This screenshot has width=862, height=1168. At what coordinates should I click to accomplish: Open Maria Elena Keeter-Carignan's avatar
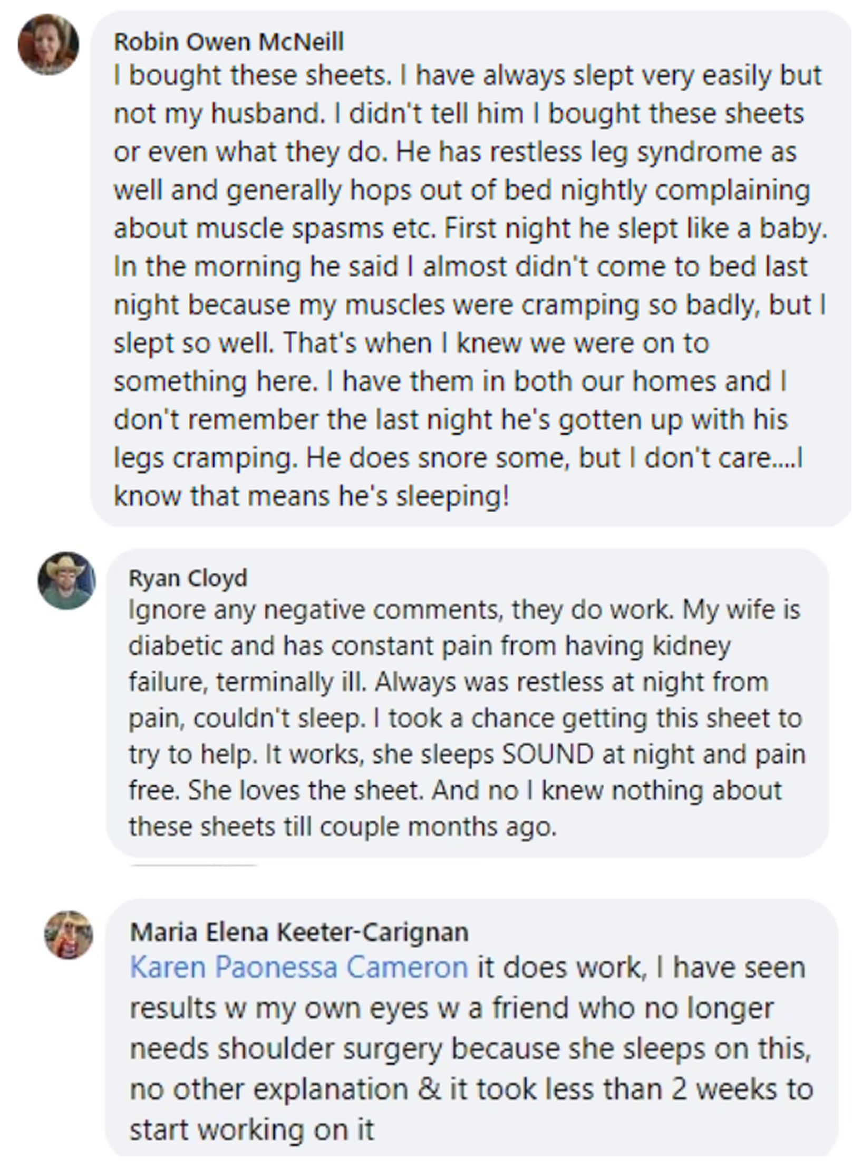[x=69, y=935]
